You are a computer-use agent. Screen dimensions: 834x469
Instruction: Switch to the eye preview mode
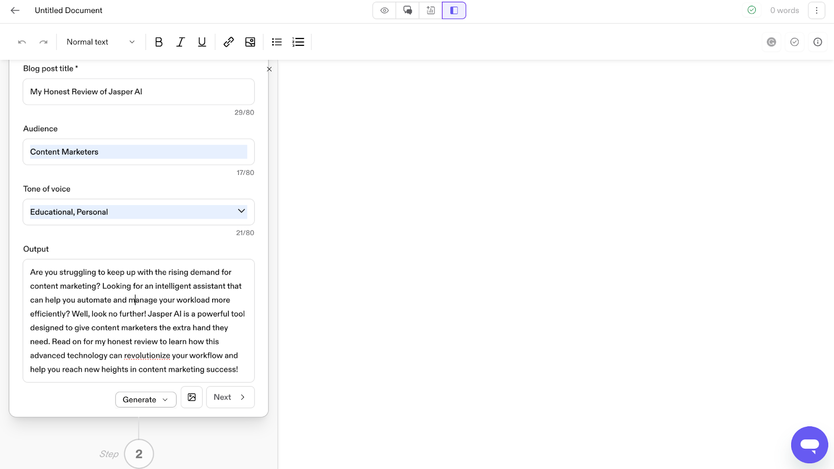(385, 10)
